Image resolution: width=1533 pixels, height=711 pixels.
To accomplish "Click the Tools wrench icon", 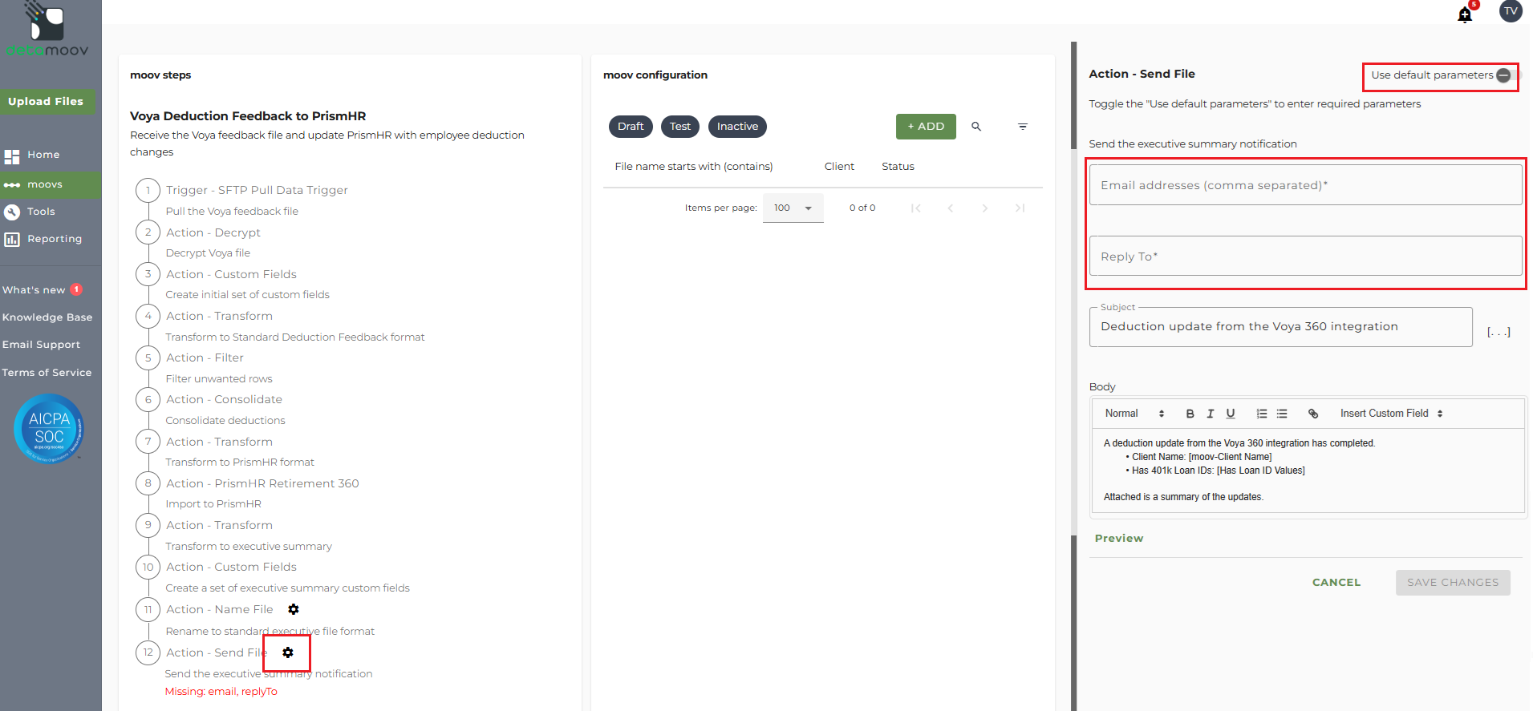I will 12,212.
